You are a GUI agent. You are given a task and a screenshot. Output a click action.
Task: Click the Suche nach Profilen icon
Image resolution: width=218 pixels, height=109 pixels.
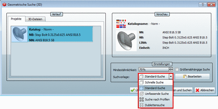click(142, 99)
